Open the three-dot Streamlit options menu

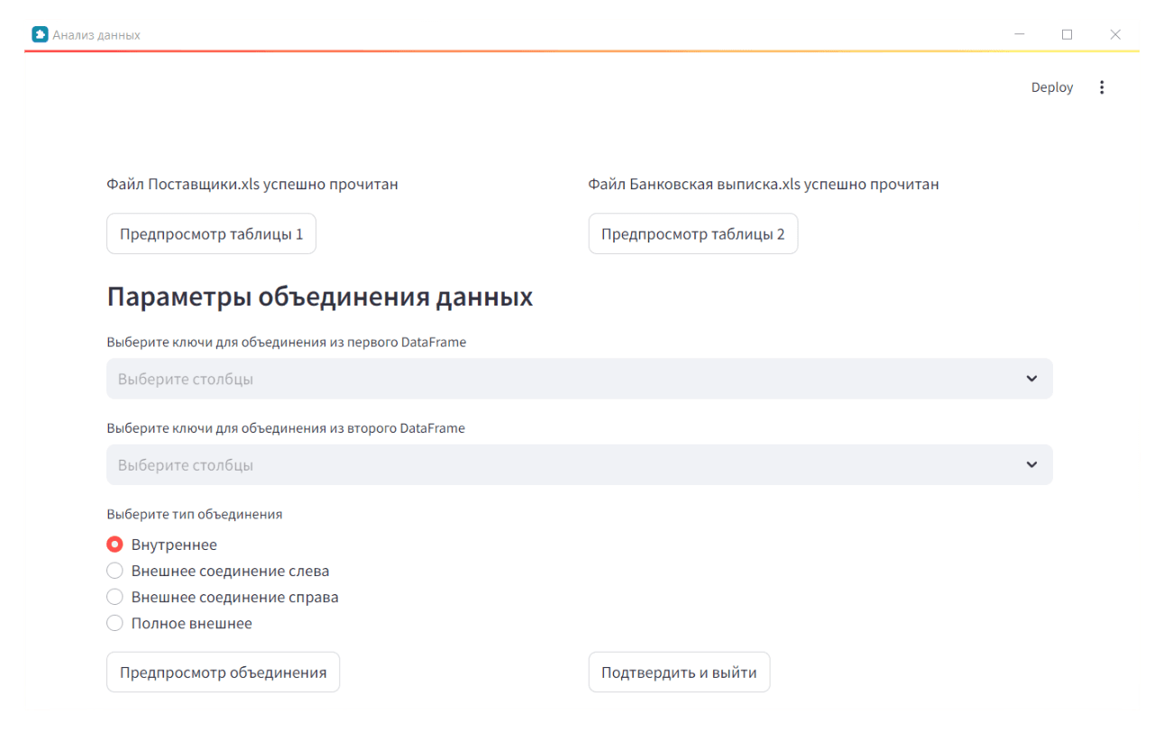pyautogui.click(x=1102, y=87)
